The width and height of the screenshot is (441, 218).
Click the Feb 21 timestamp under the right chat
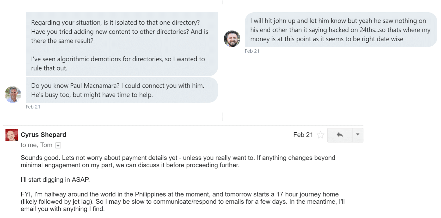[252, 51]
